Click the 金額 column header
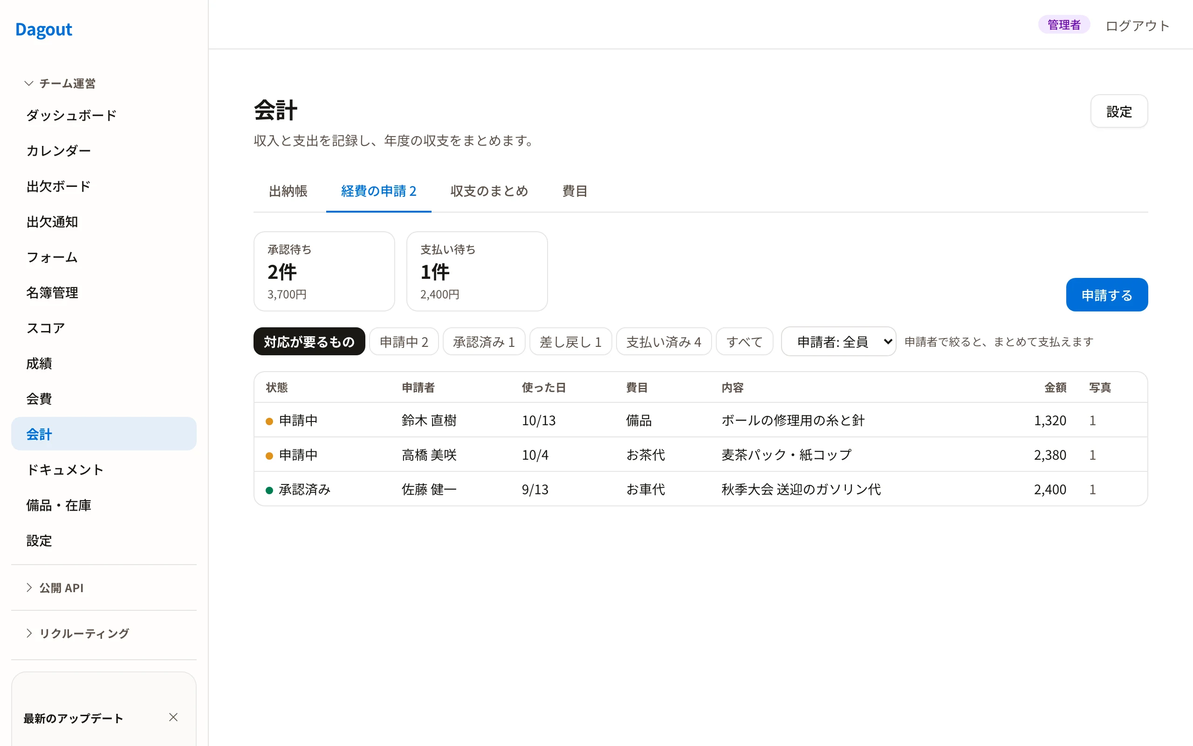Image resolution: width=1193 pixels, height=746 pixels. click(1055, 387)
